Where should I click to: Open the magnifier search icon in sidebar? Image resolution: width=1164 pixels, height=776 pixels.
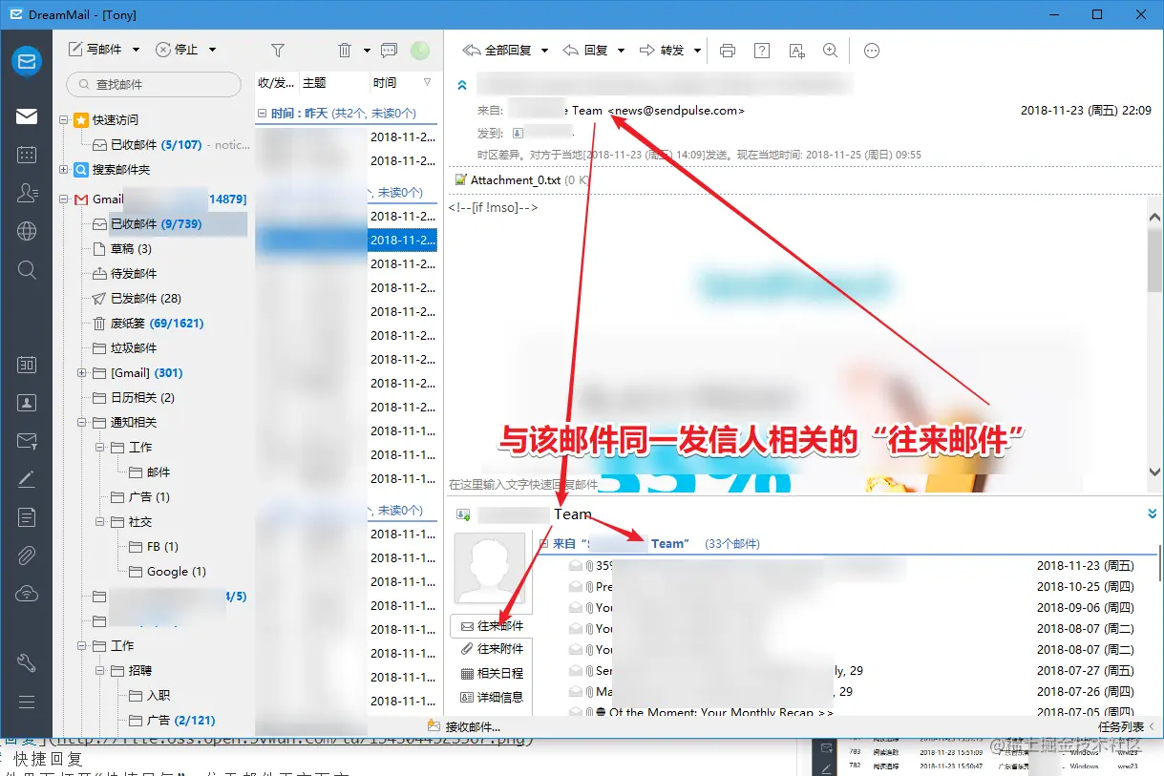pyautogui.click(x=27, y=270)
